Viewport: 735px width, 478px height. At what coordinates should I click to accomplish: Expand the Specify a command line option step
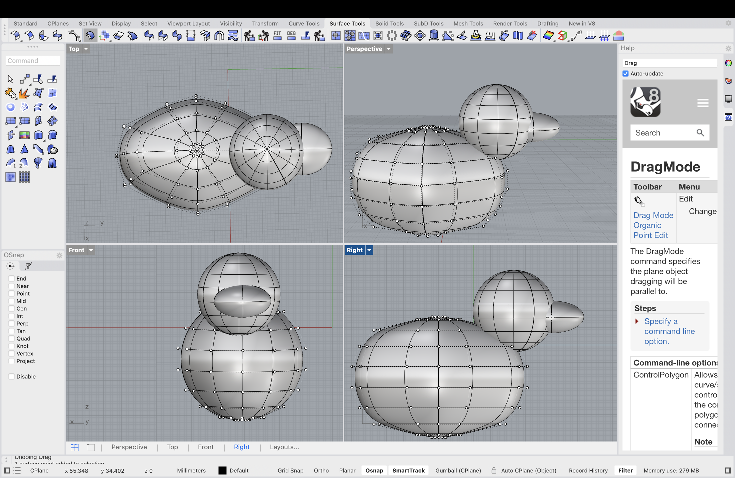coord(636,321)
